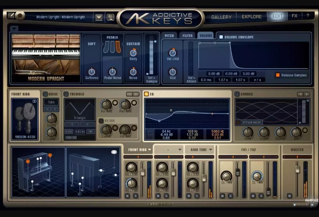This screenshot has height=217, width=319.
Task: Open the Front Ribb mic dropdown
Action: 150,150
